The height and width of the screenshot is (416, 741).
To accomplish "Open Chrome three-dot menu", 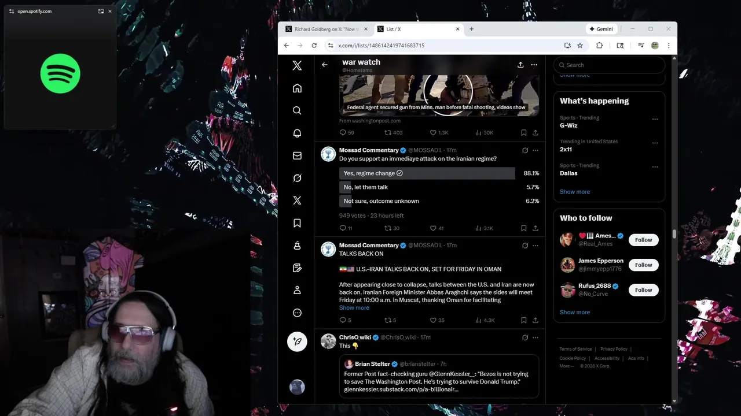I will click(x=669, y=45).
